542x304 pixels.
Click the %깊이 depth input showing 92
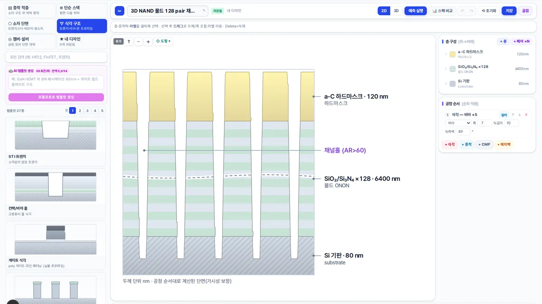click(511, 123)
